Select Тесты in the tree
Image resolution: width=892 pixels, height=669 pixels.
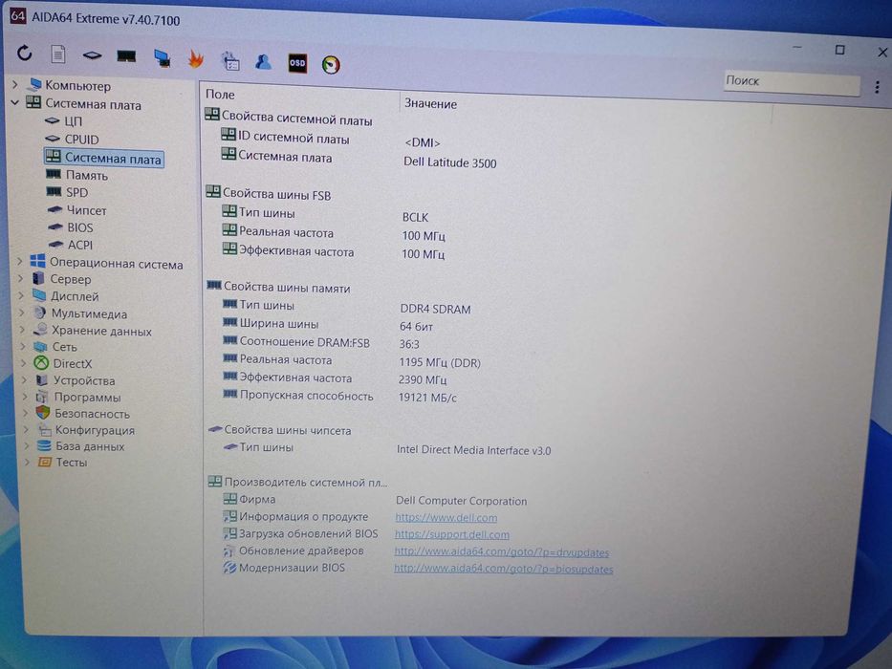[71, 462]
